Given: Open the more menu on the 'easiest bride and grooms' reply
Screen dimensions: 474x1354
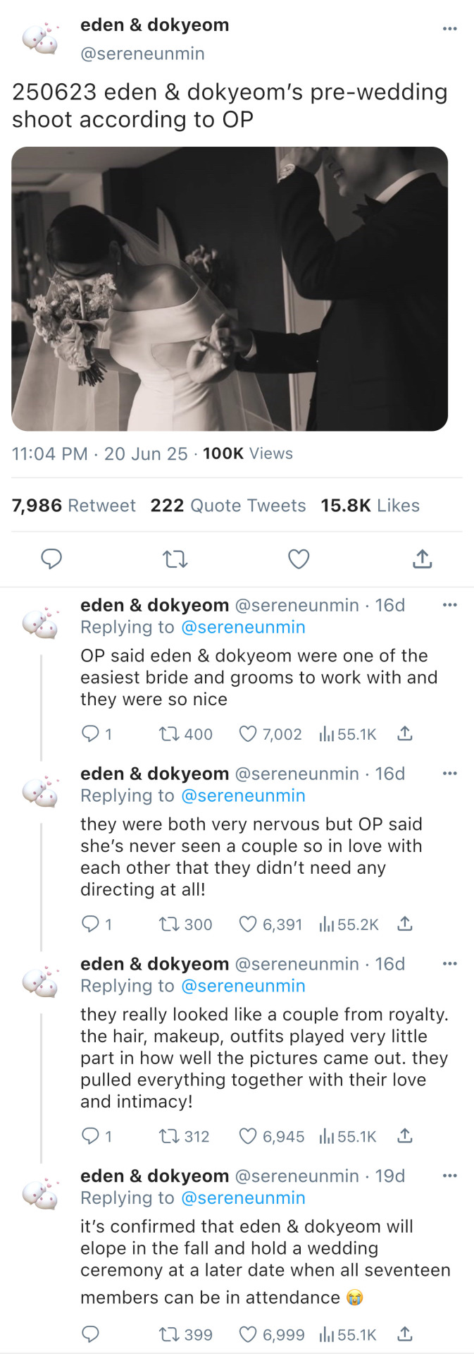Looking at the screenshot, I should [x=449, y=605].
